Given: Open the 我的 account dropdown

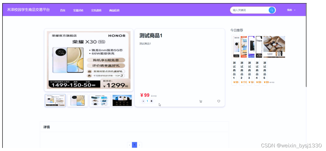Looking at the screenshot, I should pyautogui.click(x=291, y=10).
